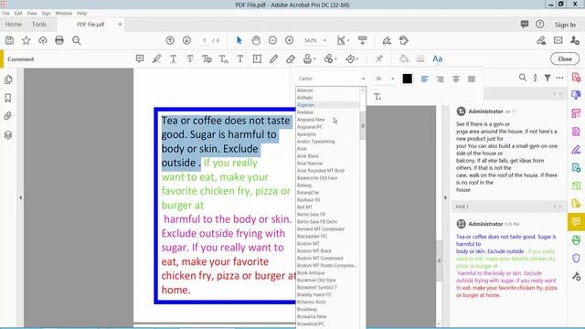The width and height of the screenshot is (585, 329).
Task: Bookmark the file with the star icon
Action: [27, 40]
